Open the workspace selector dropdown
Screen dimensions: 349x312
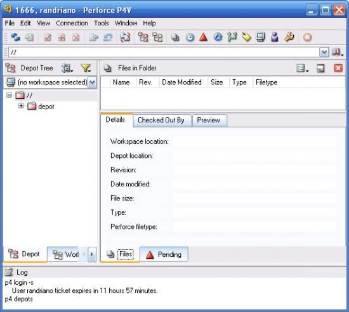click(x=92, y=82)
